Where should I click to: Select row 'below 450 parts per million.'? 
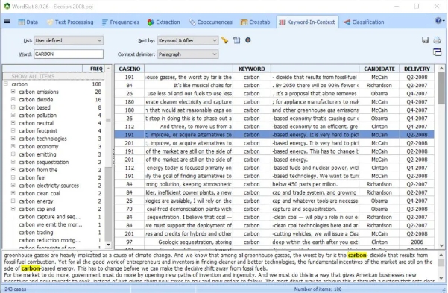pos(274,184)
